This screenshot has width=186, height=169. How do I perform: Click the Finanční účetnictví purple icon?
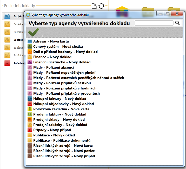coord(30,62)
